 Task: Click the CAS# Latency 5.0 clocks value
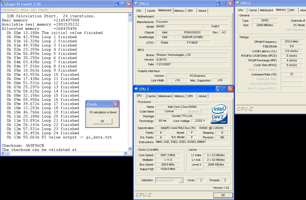click(292, 51)
